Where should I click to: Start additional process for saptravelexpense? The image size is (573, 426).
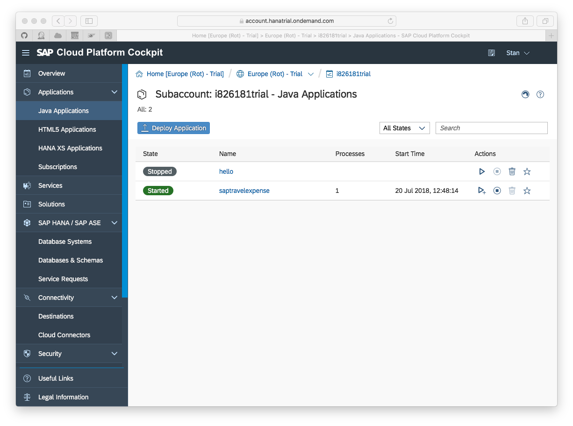(x=482, y=191)
